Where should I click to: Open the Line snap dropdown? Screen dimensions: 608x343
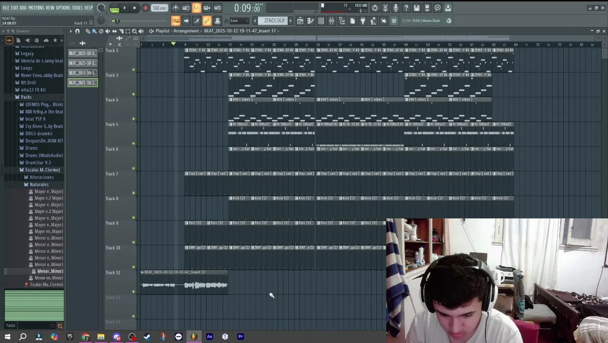click(x=239, y=20)
